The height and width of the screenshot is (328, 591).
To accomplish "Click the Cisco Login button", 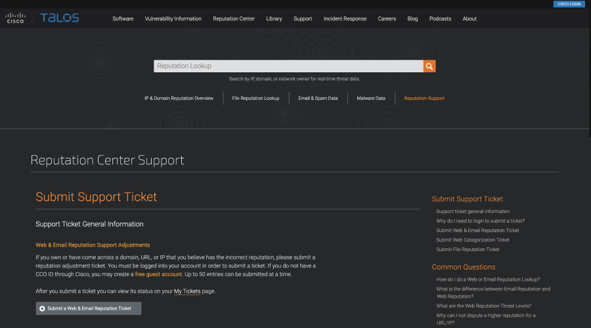I will pos(569,4).
